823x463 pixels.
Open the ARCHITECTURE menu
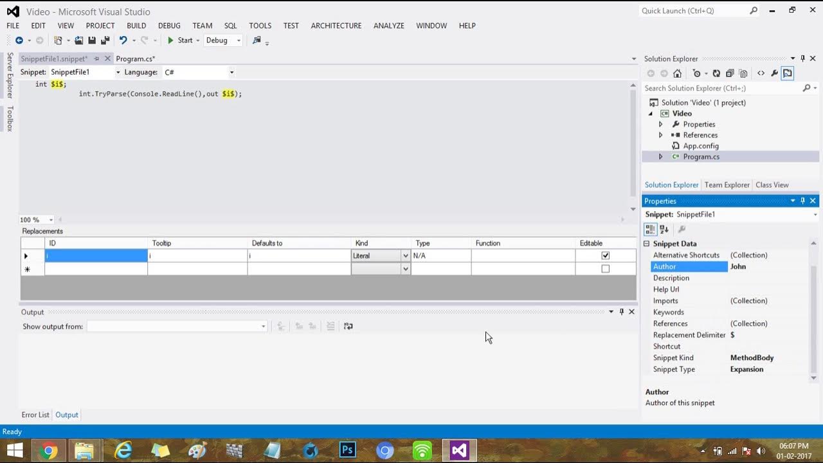point(336,26)
